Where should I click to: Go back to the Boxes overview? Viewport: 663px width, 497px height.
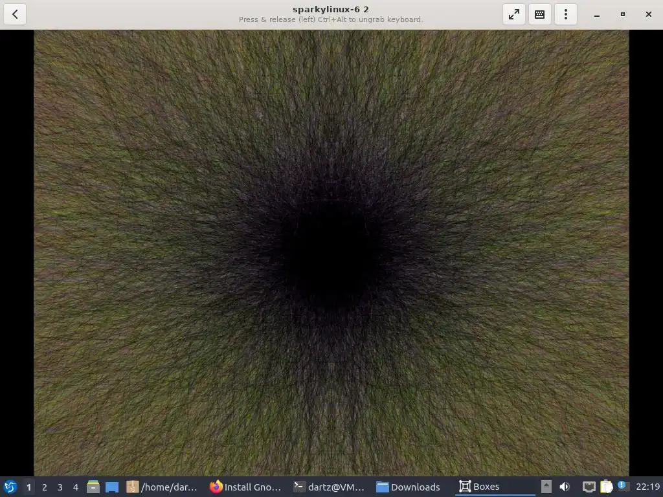pyautogui.click(x=15, y=14)
